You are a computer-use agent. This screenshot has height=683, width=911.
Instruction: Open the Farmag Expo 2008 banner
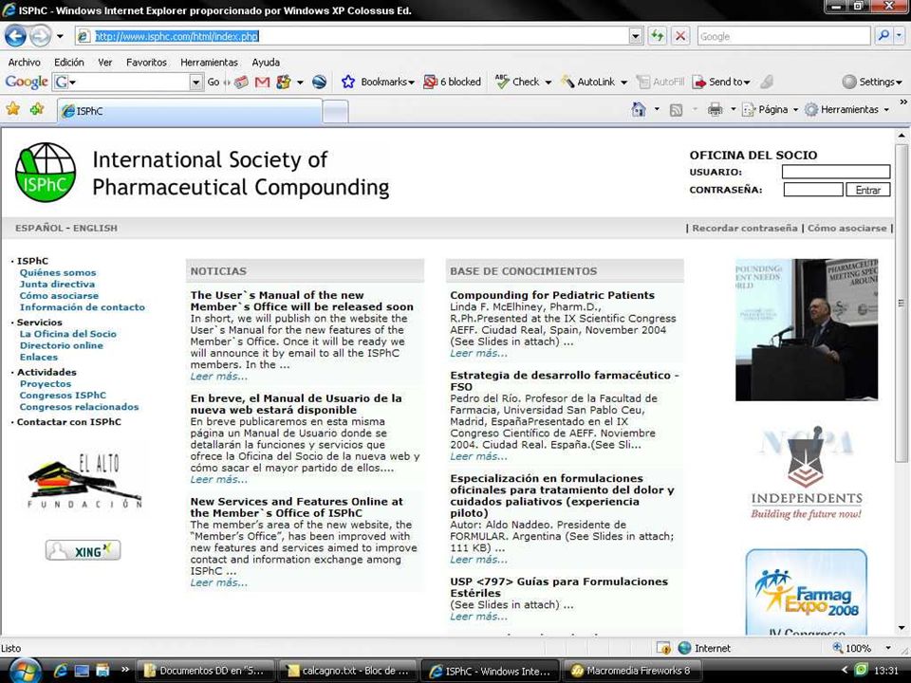[x=807, y=591]
